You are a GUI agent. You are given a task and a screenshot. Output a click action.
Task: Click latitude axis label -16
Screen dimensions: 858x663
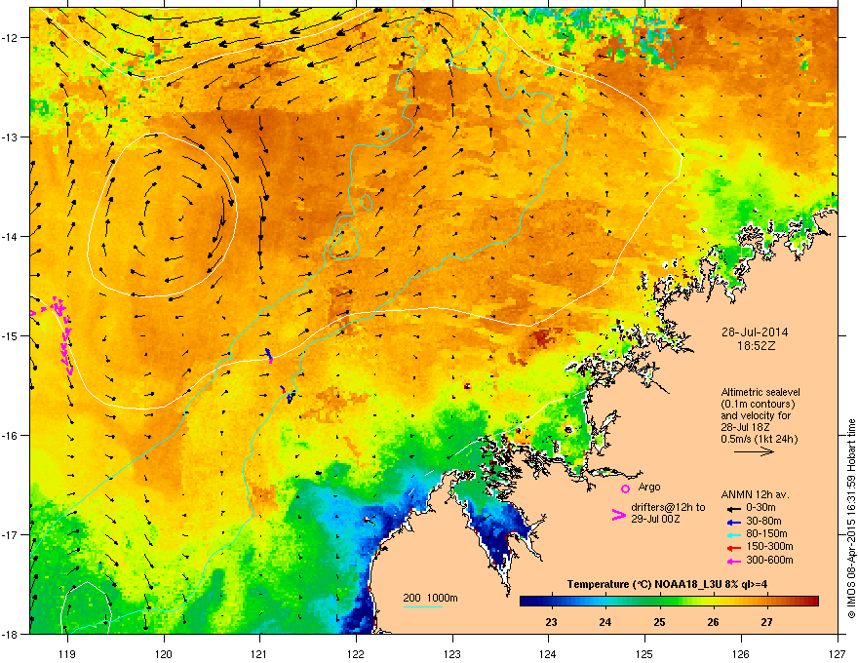pyautogui.click(x=10, y=436)
